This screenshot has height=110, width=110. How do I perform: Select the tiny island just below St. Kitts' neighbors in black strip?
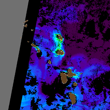(x=28, y=42)
